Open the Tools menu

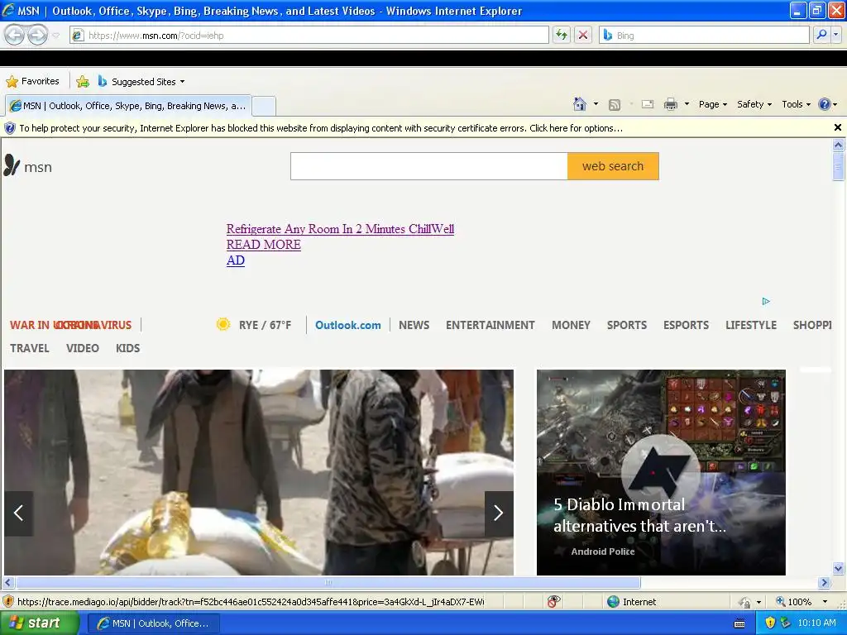pyautogui.click(x=797, y=104)
